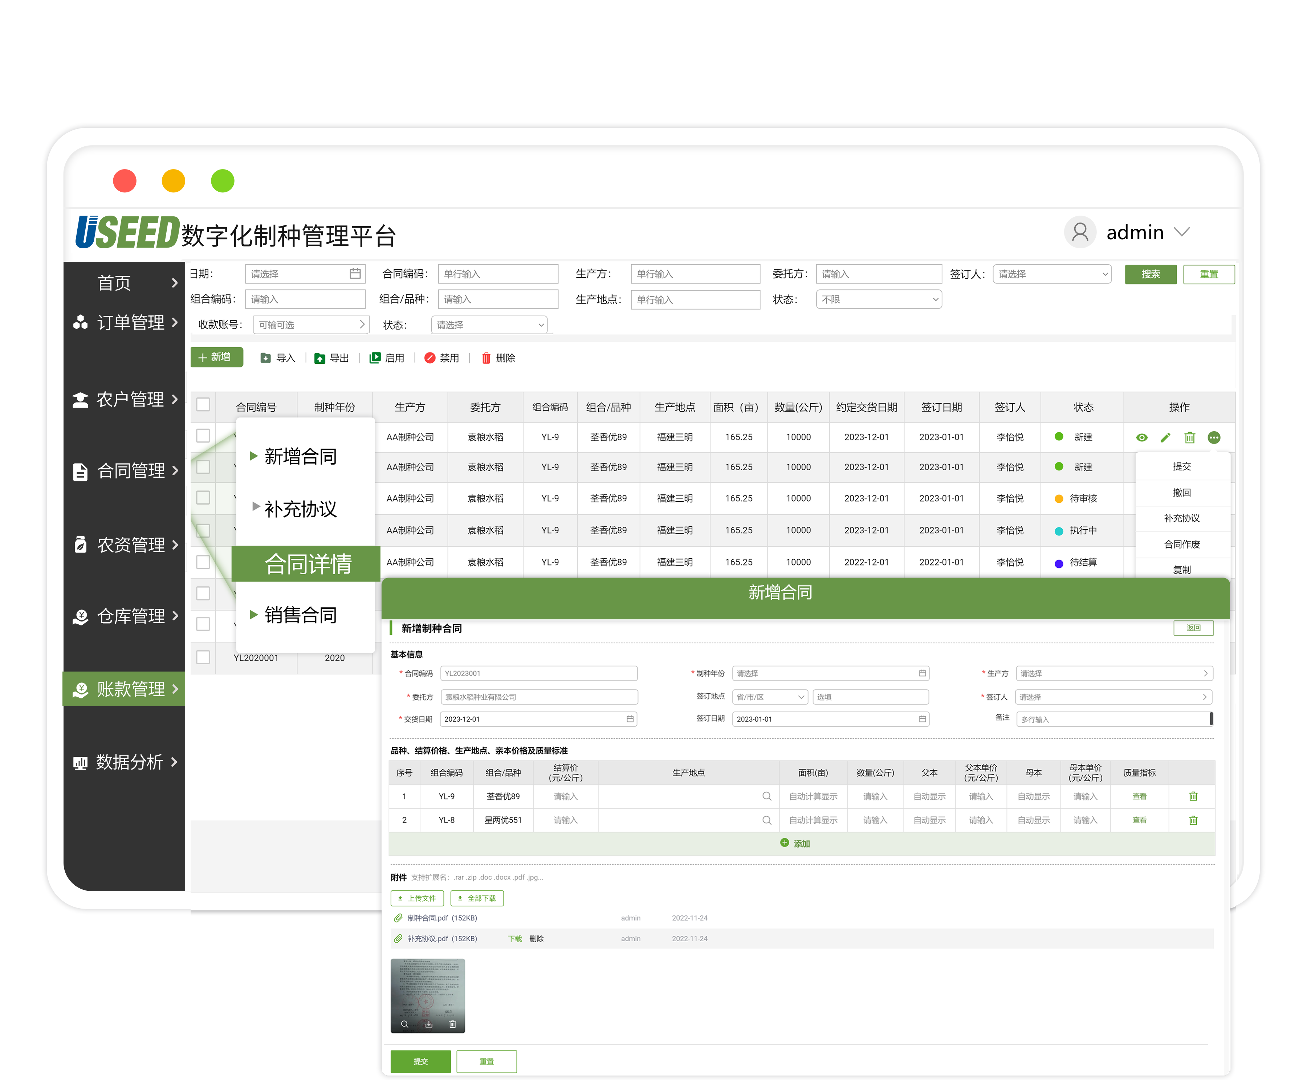Open the 签订人 filter dropdown
Viewport: 1307px width, 1089px height.
click(1051, 274)
